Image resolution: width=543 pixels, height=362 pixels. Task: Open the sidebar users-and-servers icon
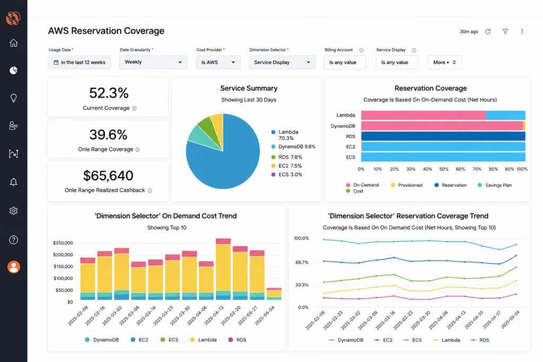[x=13, y=126]
